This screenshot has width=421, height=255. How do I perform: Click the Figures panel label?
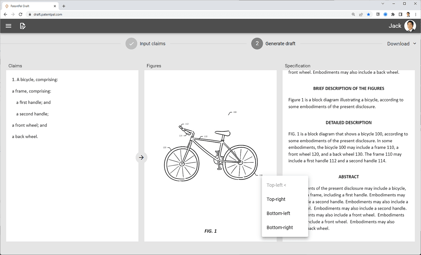pos(154,66)
